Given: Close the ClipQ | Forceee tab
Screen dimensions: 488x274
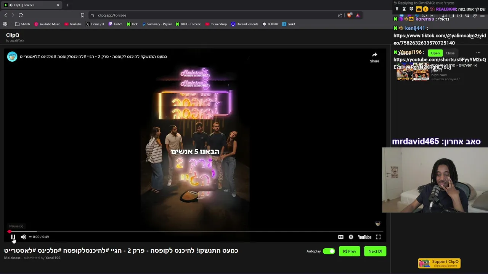Looking at the screenshot, I should [x=58, y=5].
